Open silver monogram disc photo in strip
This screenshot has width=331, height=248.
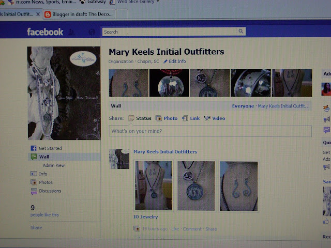169,83
